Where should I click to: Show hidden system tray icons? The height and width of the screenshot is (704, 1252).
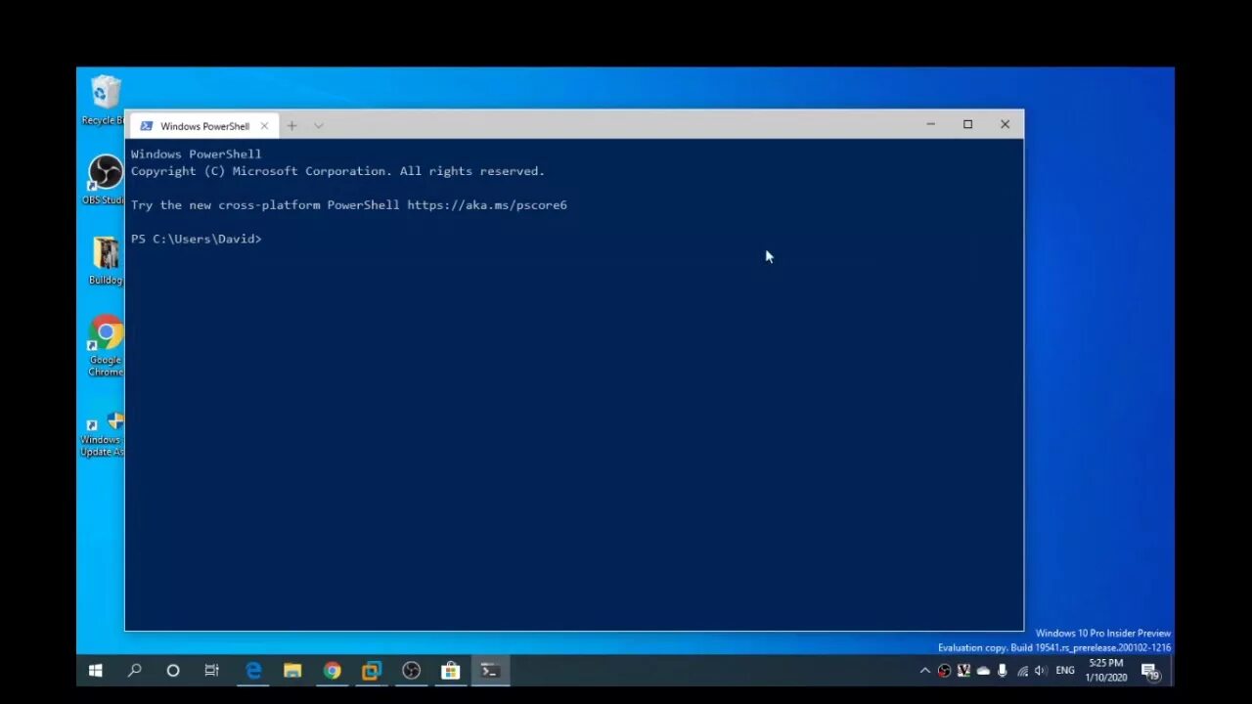(x=924, y=671)
